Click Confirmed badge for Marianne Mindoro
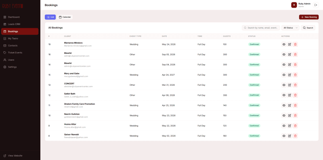 tap(254, 44)
